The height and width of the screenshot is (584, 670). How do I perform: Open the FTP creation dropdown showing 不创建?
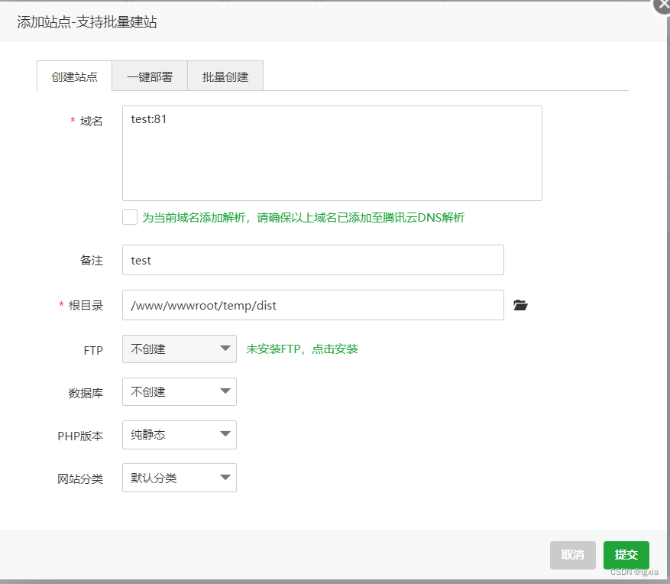[179, 349]
